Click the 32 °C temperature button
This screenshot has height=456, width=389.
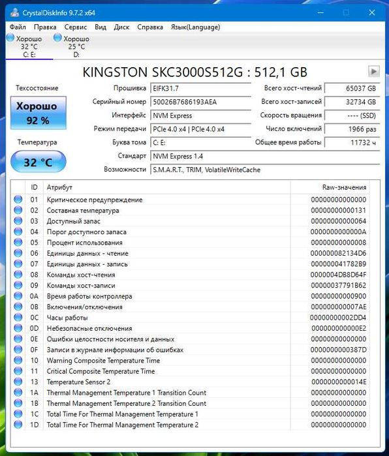pos(39,162)
